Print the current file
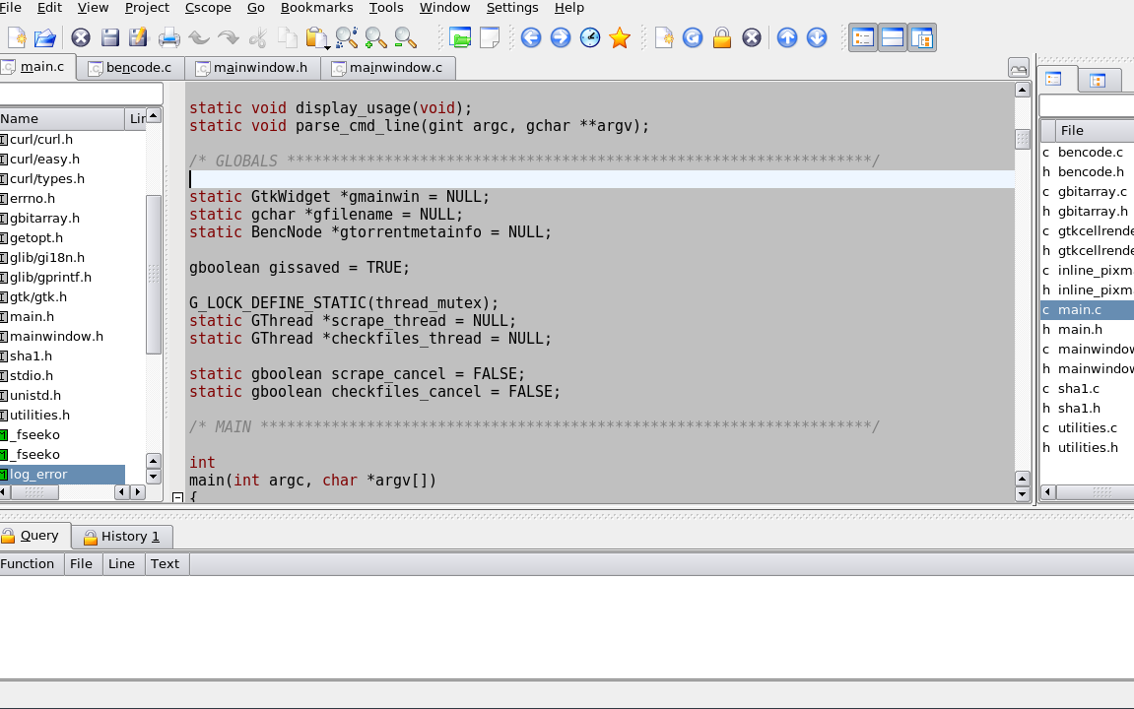1134x709 pixels. click(169, 37)
